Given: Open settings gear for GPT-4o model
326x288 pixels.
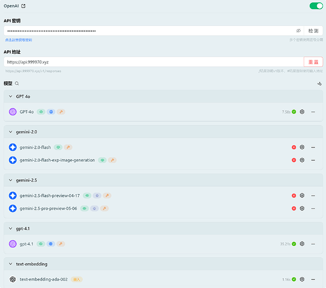Looking at the screenshot, I should tap(302, 112).
